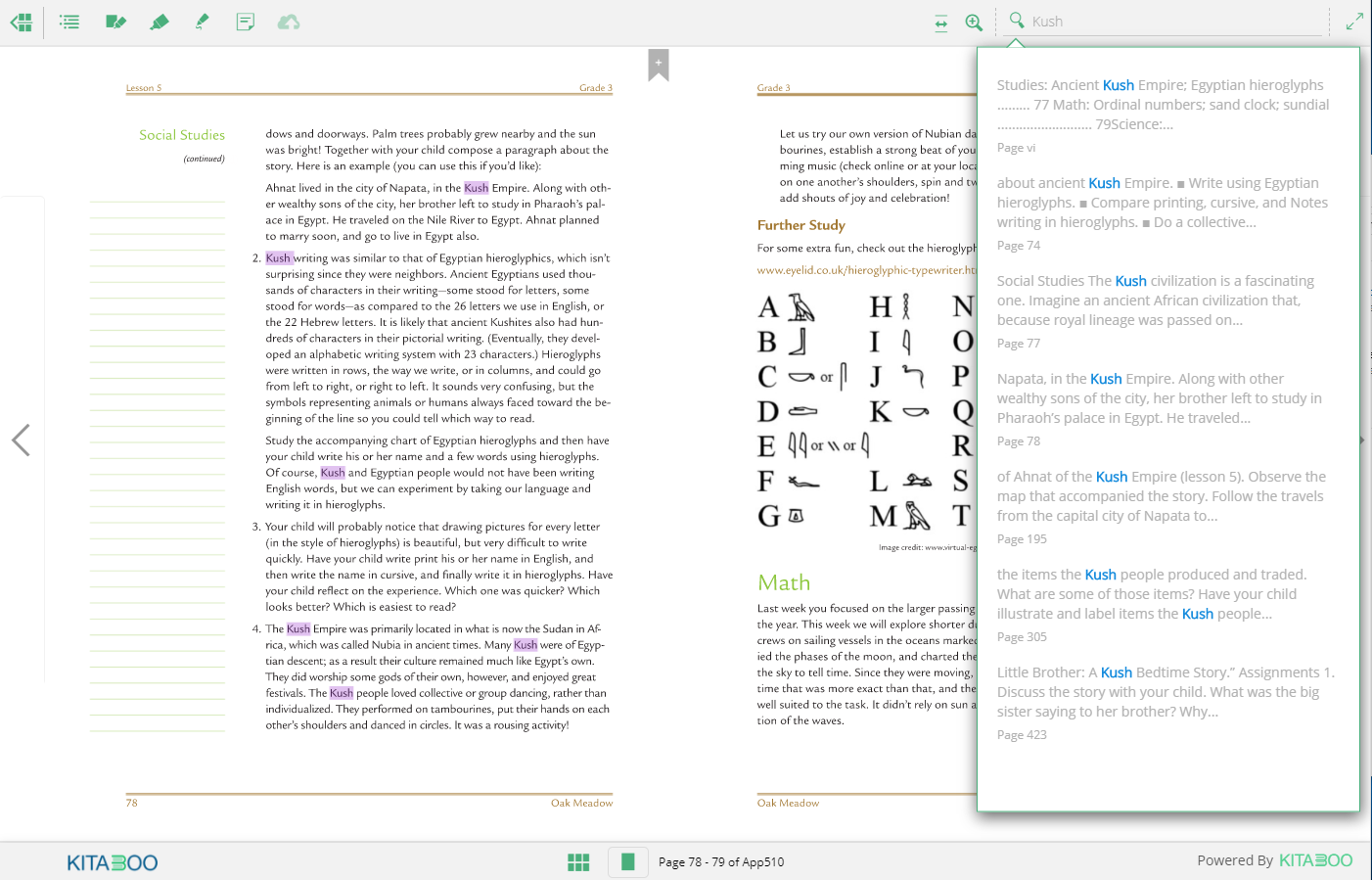Go to previous page with left chevron
This screenshot has width=1372, height=880.
tap(21, 440)
